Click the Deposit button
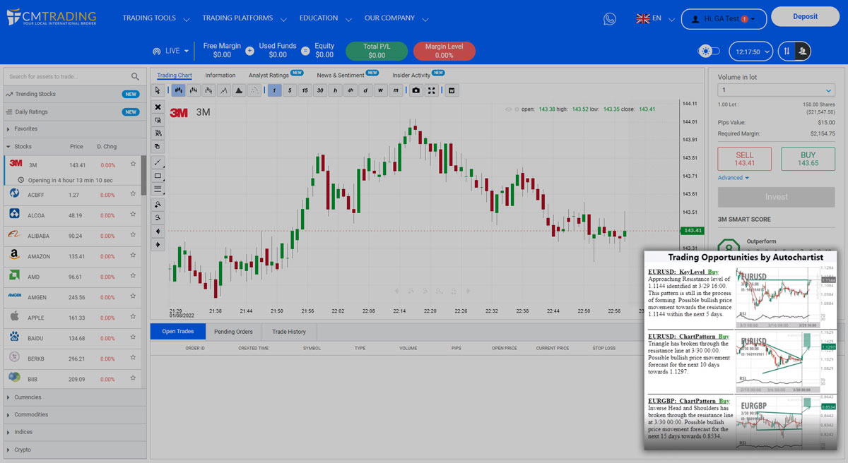Viewport: 848px width, 463px height. click(x=805, y=17)
